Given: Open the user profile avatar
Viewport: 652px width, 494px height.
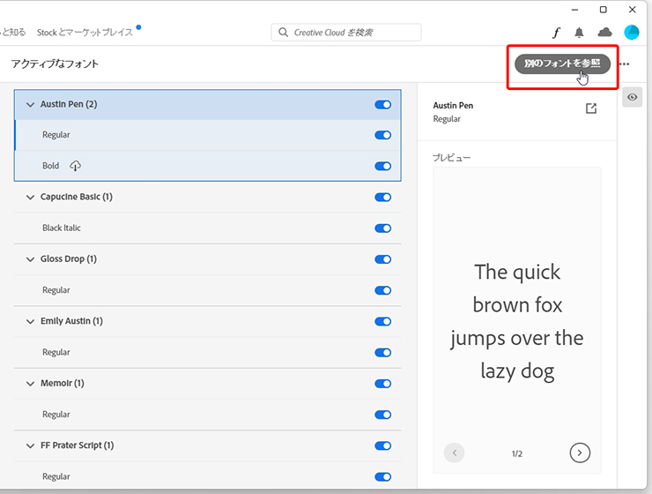Looking at the screenshot, I should click(632, 33).
